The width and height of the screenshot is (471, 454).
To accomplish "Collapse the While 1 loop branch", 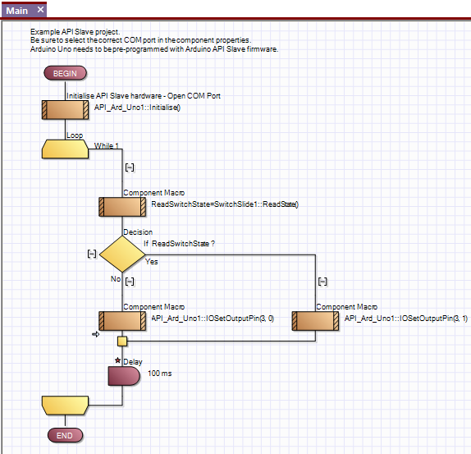I will click(x=130, y=167).
